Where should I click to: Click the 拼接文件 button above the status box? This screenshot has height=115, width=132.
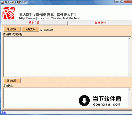coord(12,81)
